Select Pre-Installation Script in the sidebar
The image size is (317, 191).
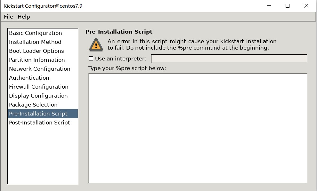click(43, 114)
